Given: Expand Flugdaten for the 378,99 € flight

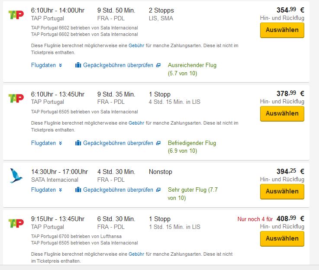Looking at the screenshot, I should [46, 143].
